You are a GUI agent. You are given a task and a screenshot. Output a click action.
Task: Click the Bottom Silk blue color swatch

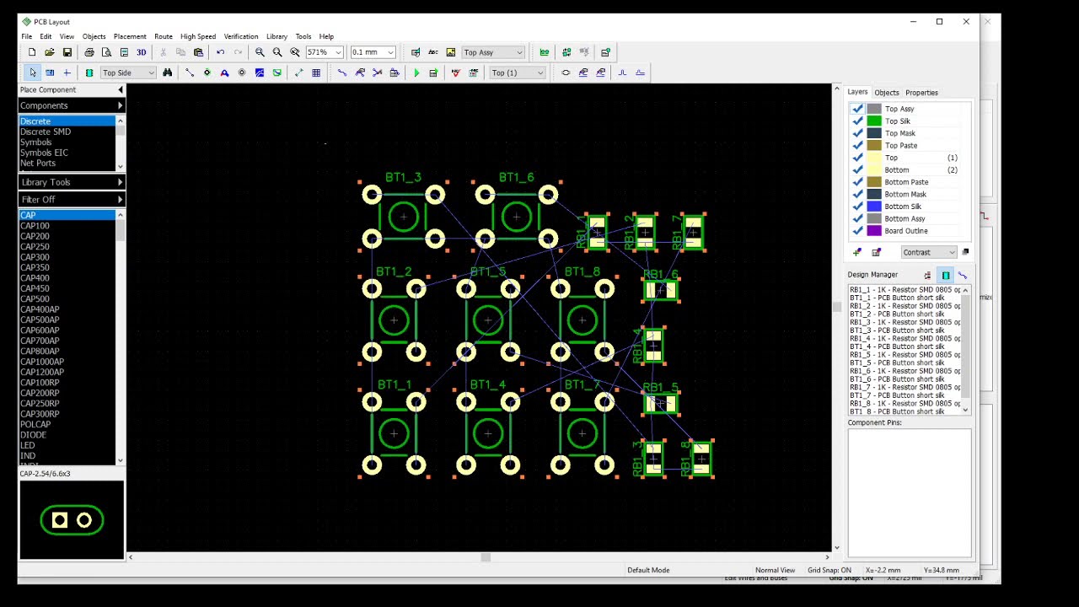pyautogui.click(x=874, y=207)
